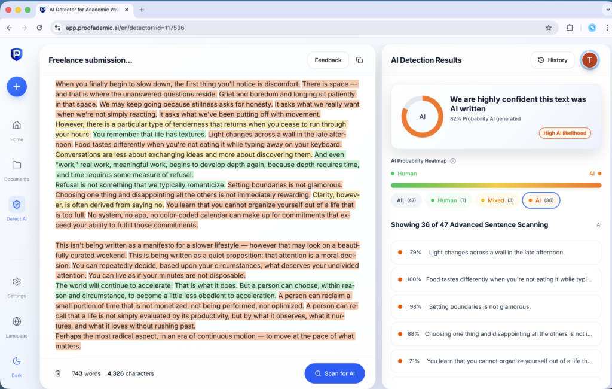Show All (47) sentences

(x=406, y=200)
